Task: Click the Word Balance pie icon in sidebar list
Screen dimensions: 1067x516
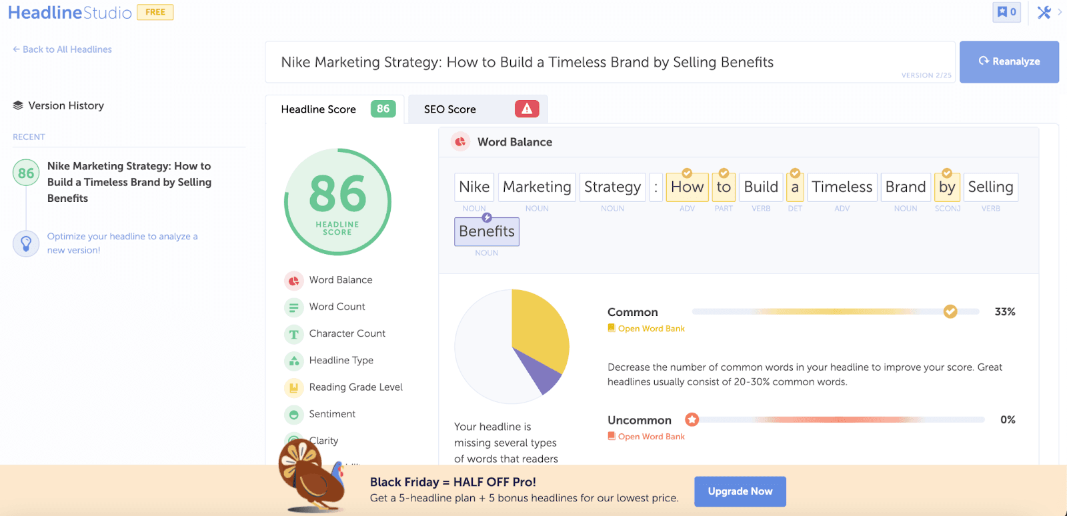Action: coord(293,281)
